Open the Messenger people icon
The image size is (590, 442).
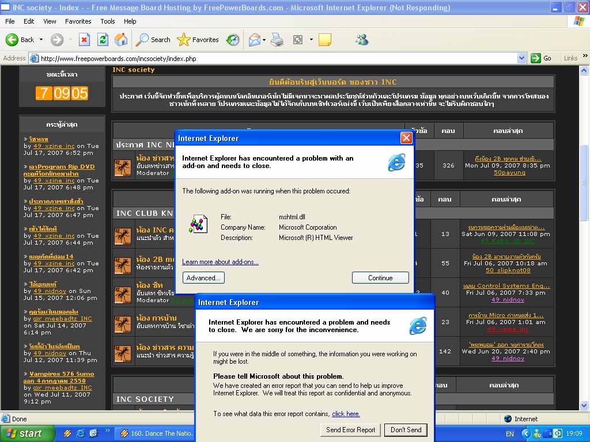tap(362, 40)
